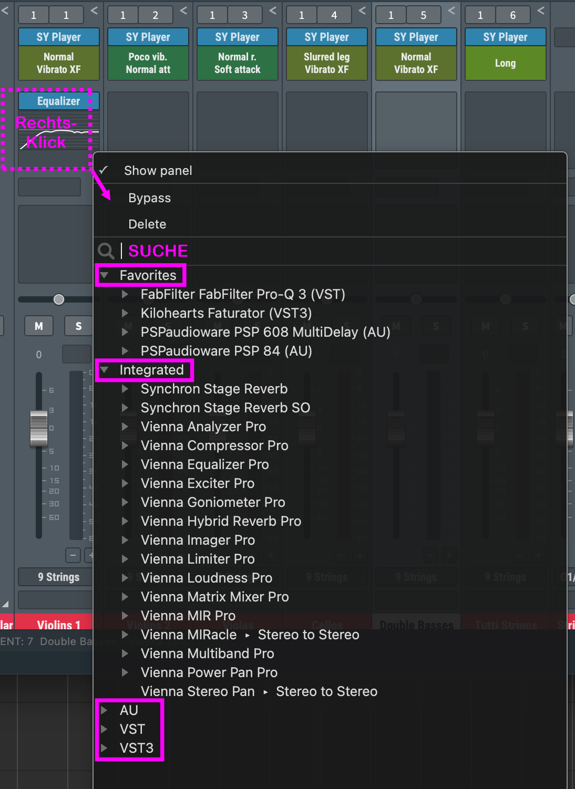Image resolution: width=575 pixels, height=789 pixels.
Task: Choose Delete in the plugin context menu
Action: click(x=147, y=224)
